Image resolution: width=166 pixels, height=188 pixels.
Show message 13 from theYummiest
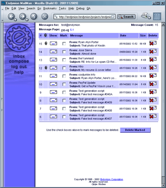pos(53,60)
